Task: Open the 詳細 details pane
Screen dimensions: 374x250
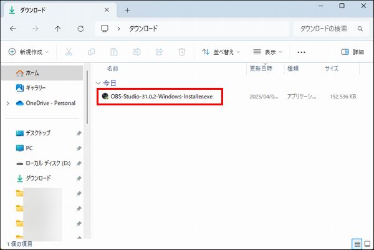Action: (x=353, y=52)
